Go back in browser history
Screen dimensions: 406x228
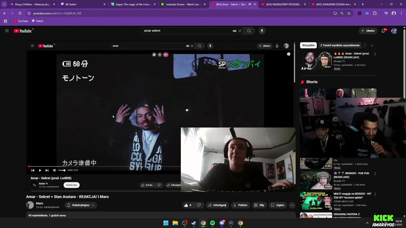(x=4, y=13)
